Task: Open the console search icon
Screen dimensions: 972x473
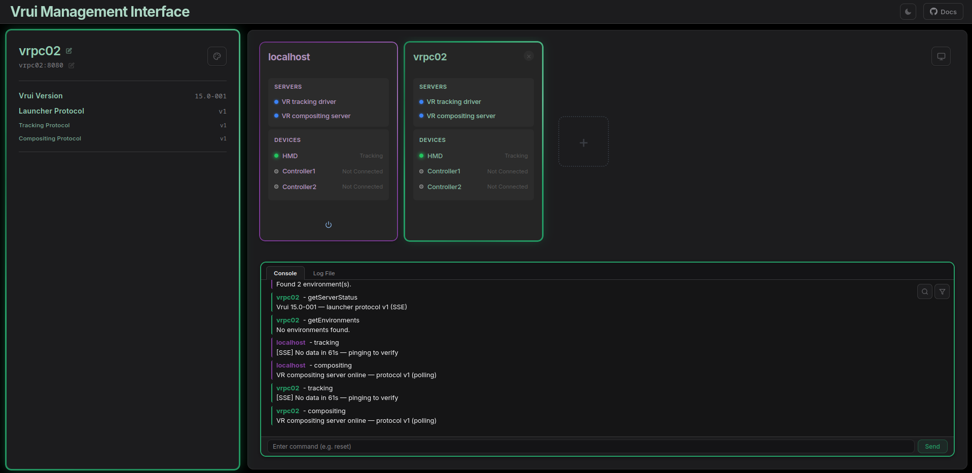Action: point(925,292)
